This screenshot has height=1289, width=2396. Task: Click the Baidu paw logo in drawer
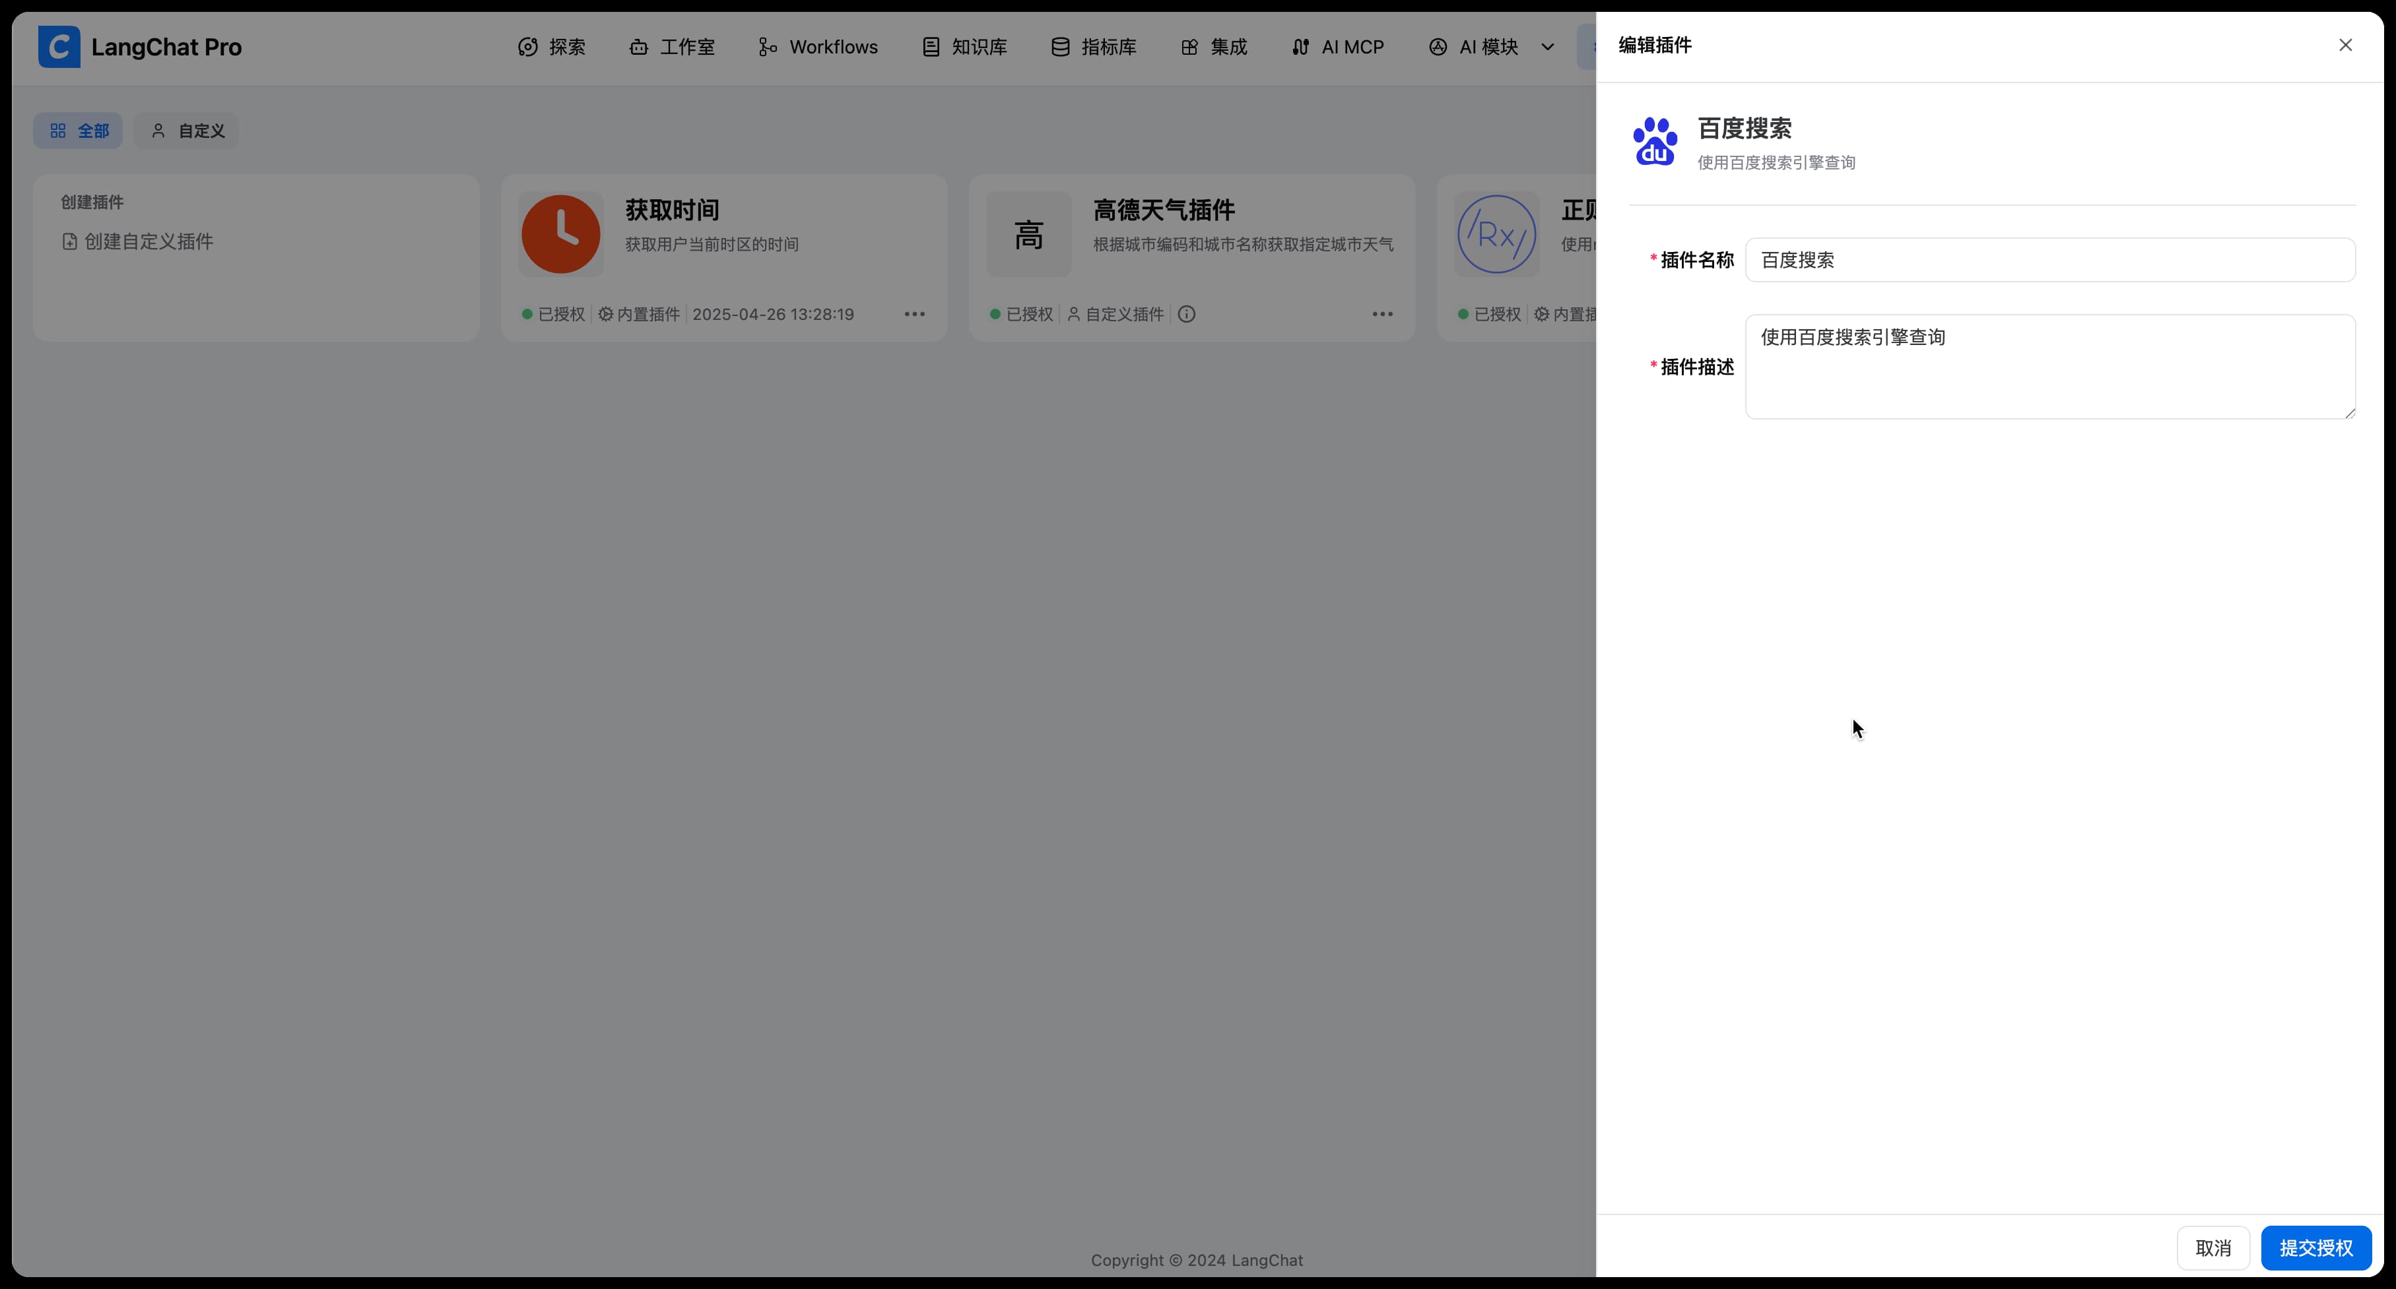point(1655,142)
